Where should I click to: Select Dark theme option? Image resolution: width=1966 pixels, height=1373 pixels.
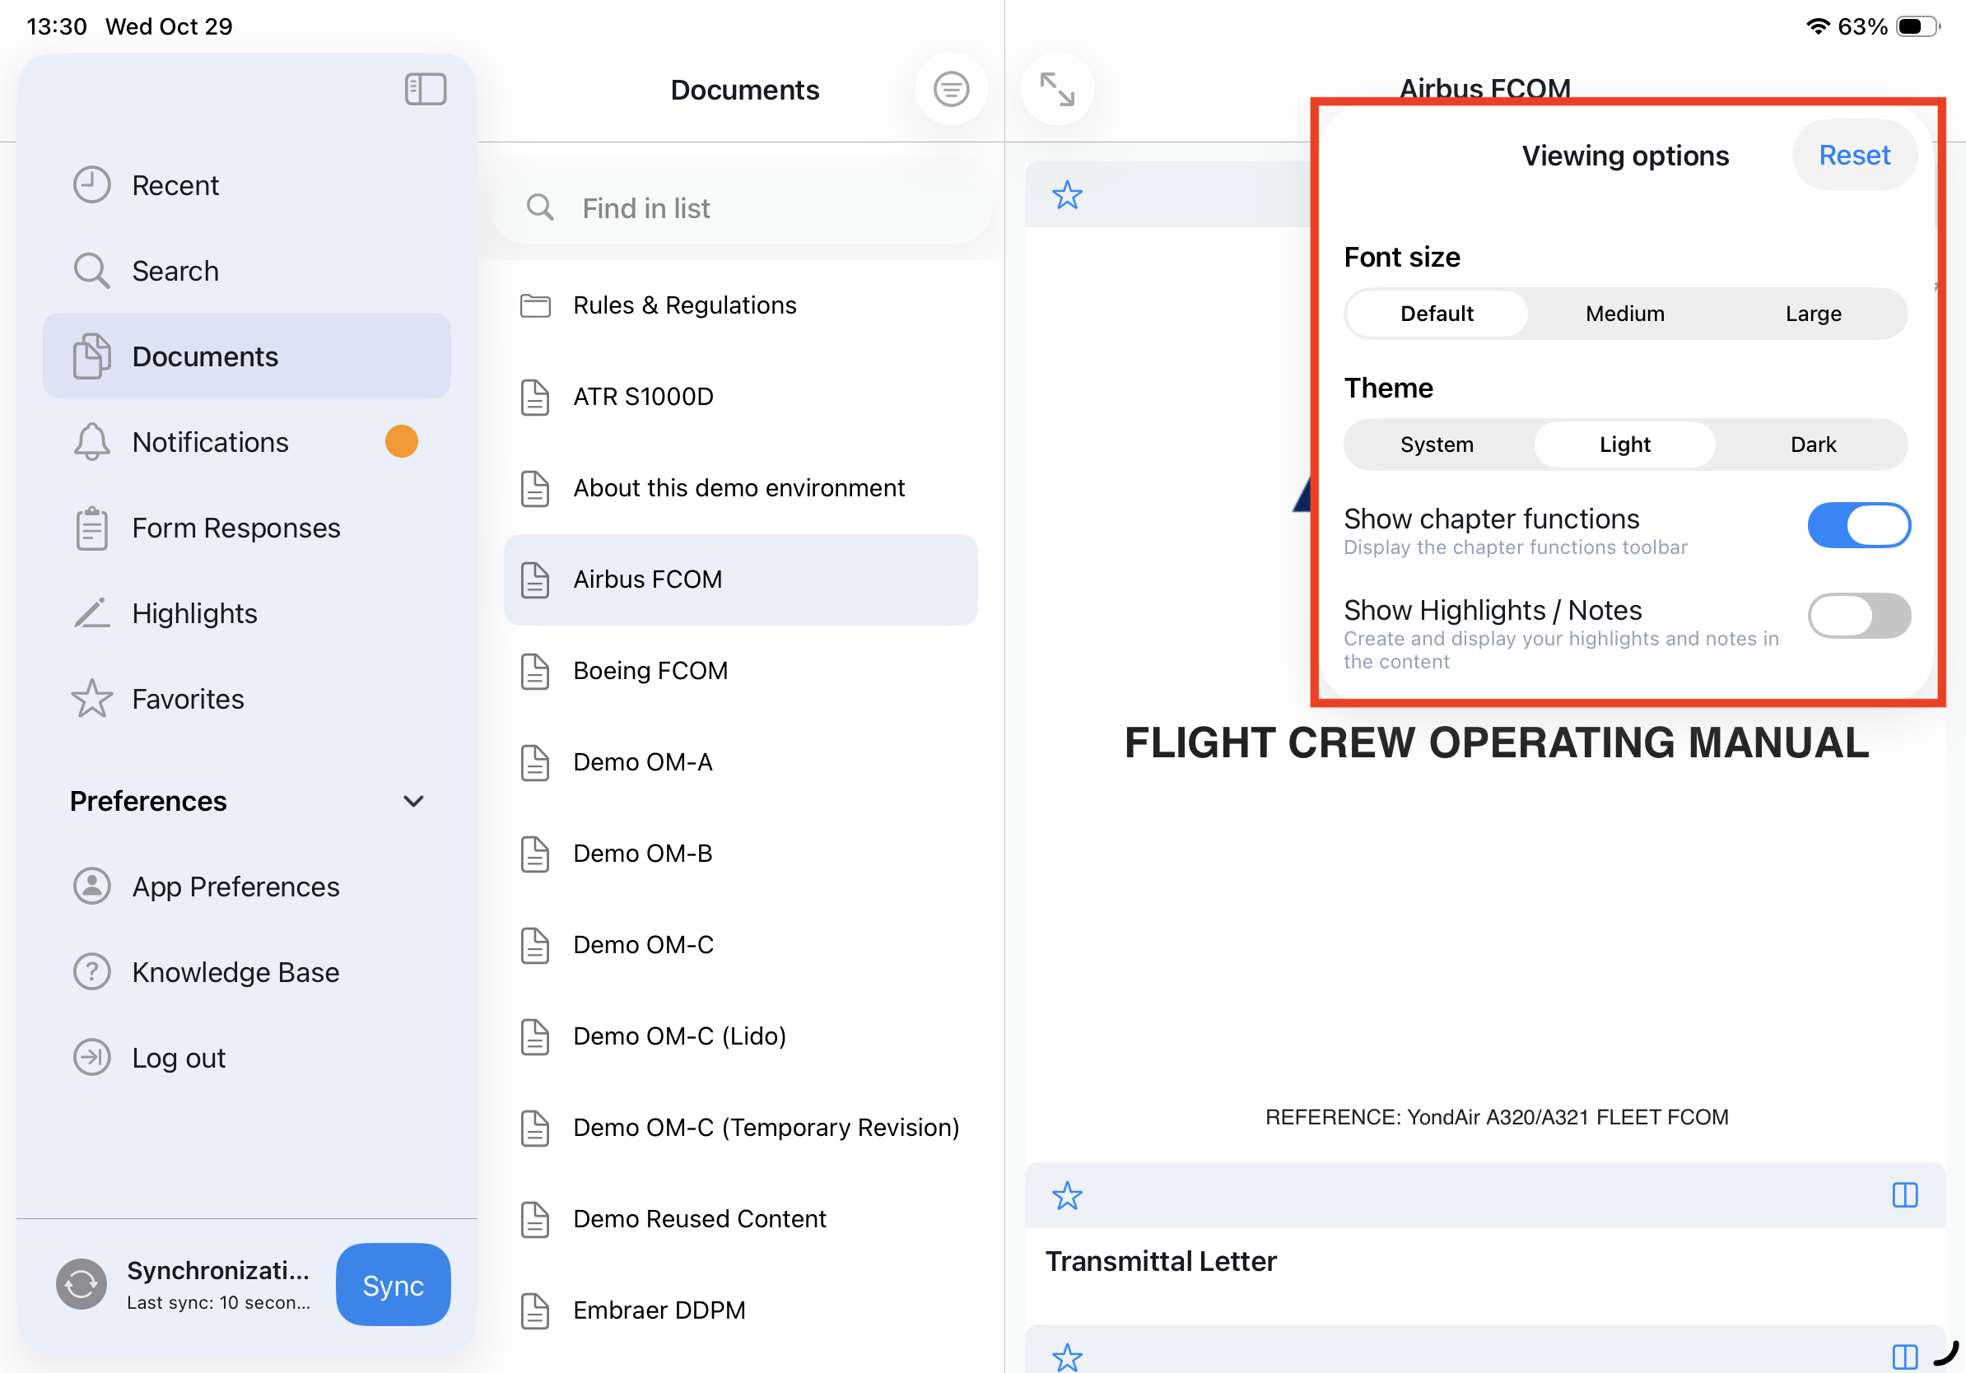pyautogui.click(x=1813, y=444)
